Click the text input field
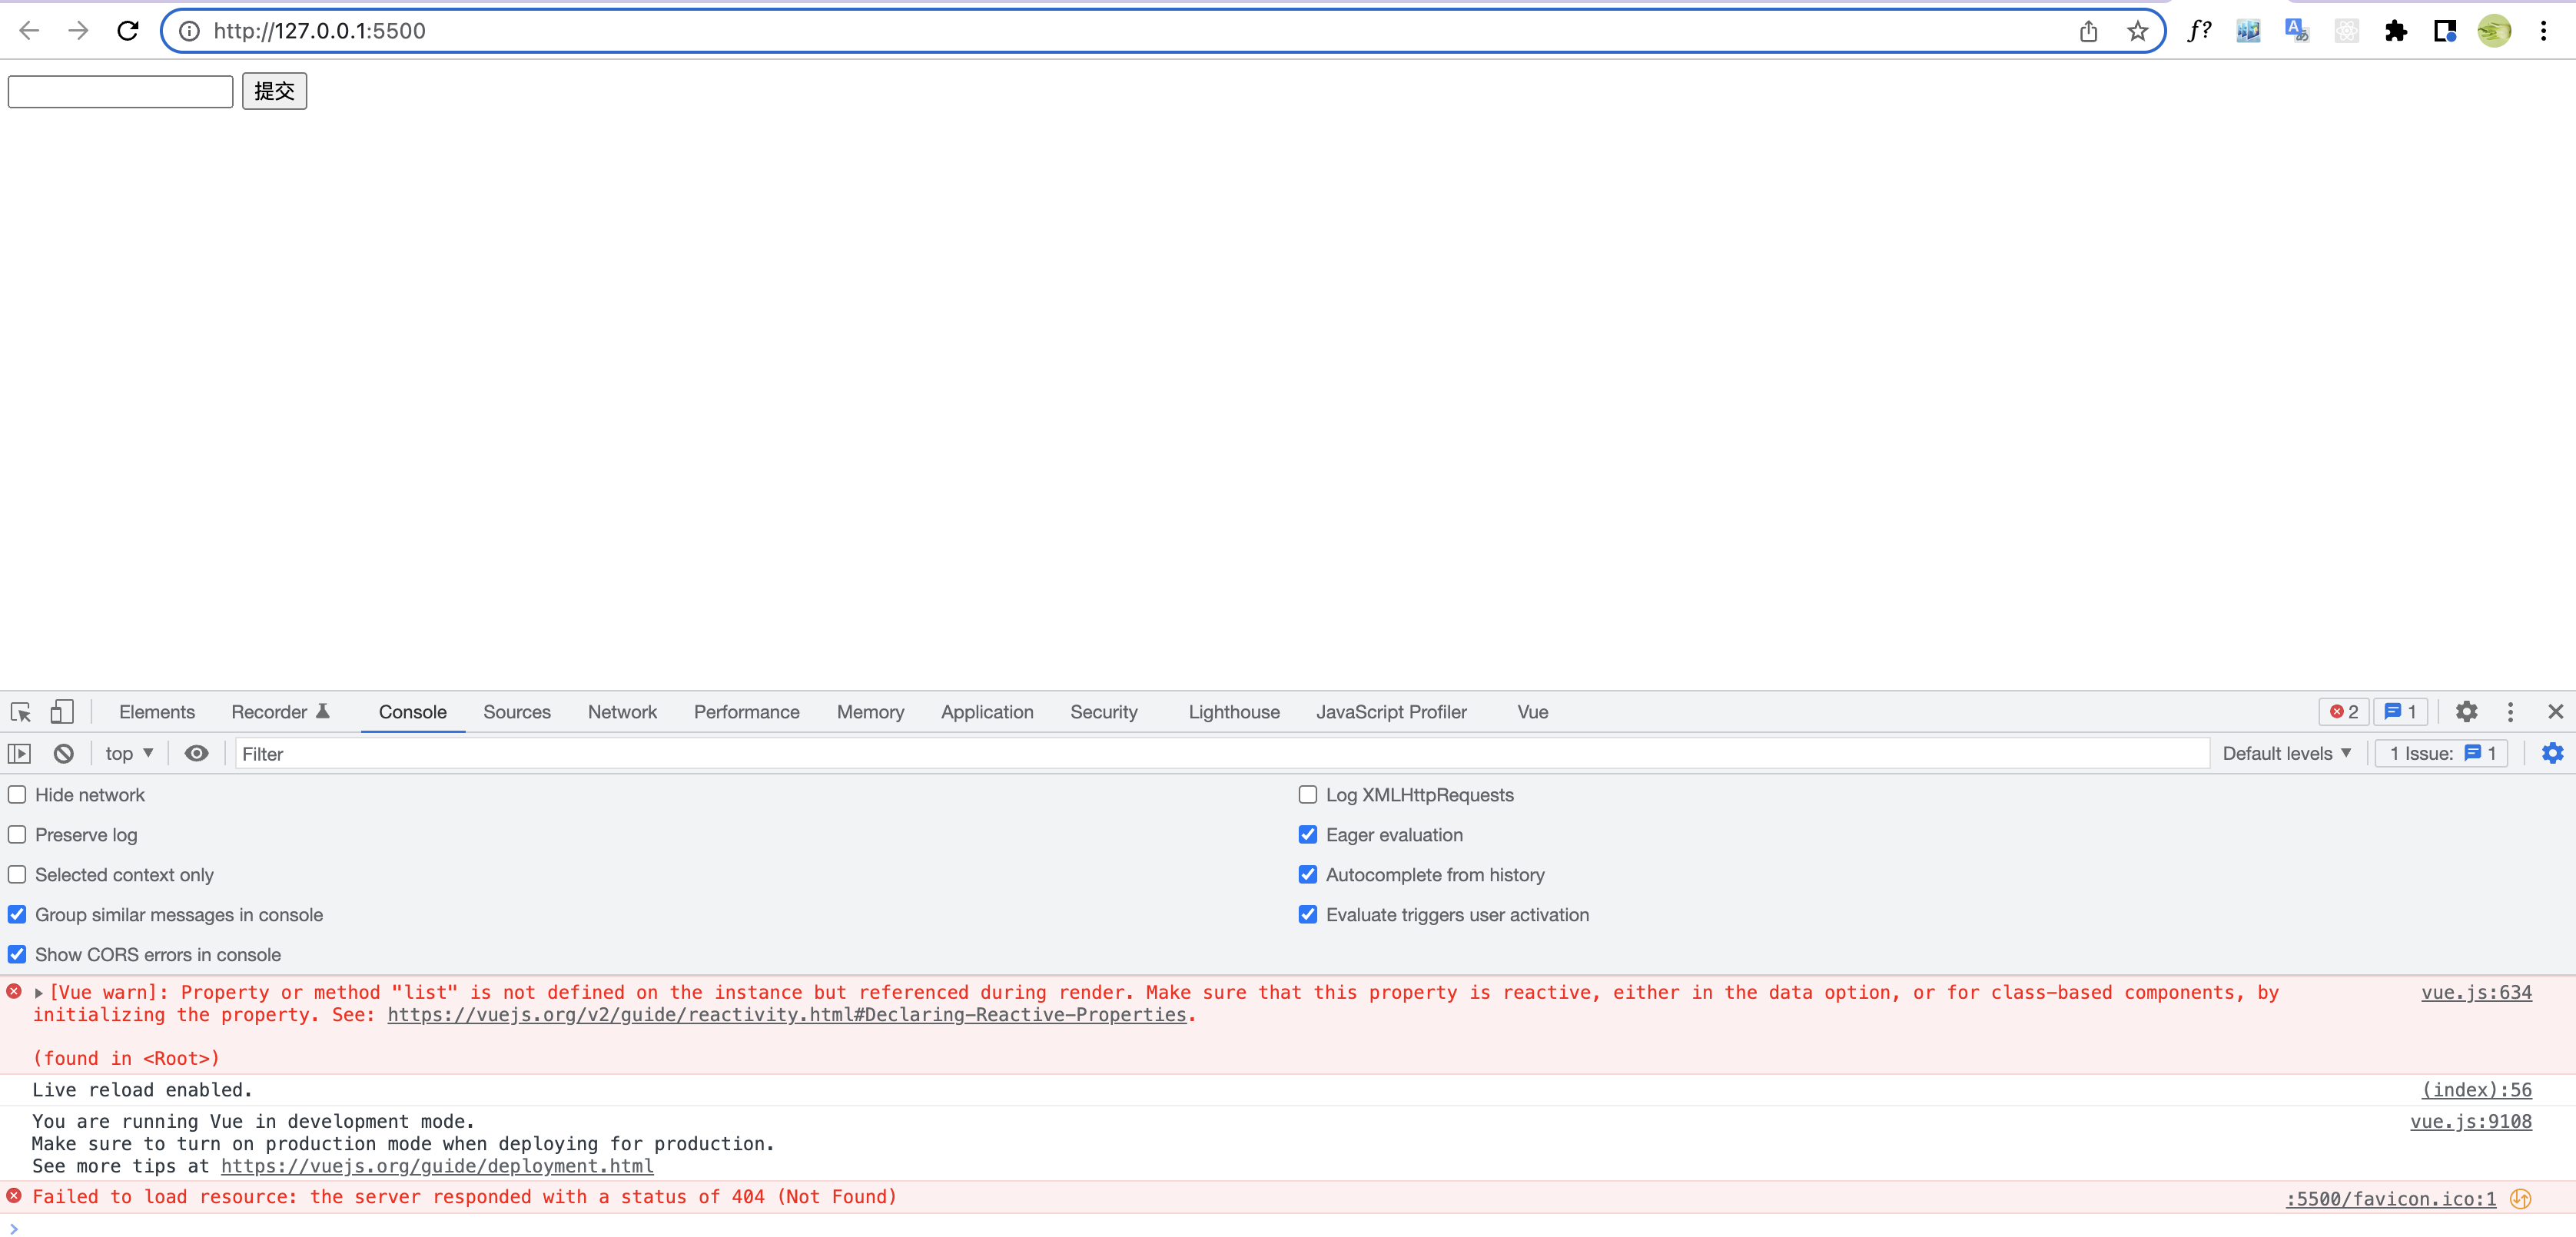 coord(121,91)
